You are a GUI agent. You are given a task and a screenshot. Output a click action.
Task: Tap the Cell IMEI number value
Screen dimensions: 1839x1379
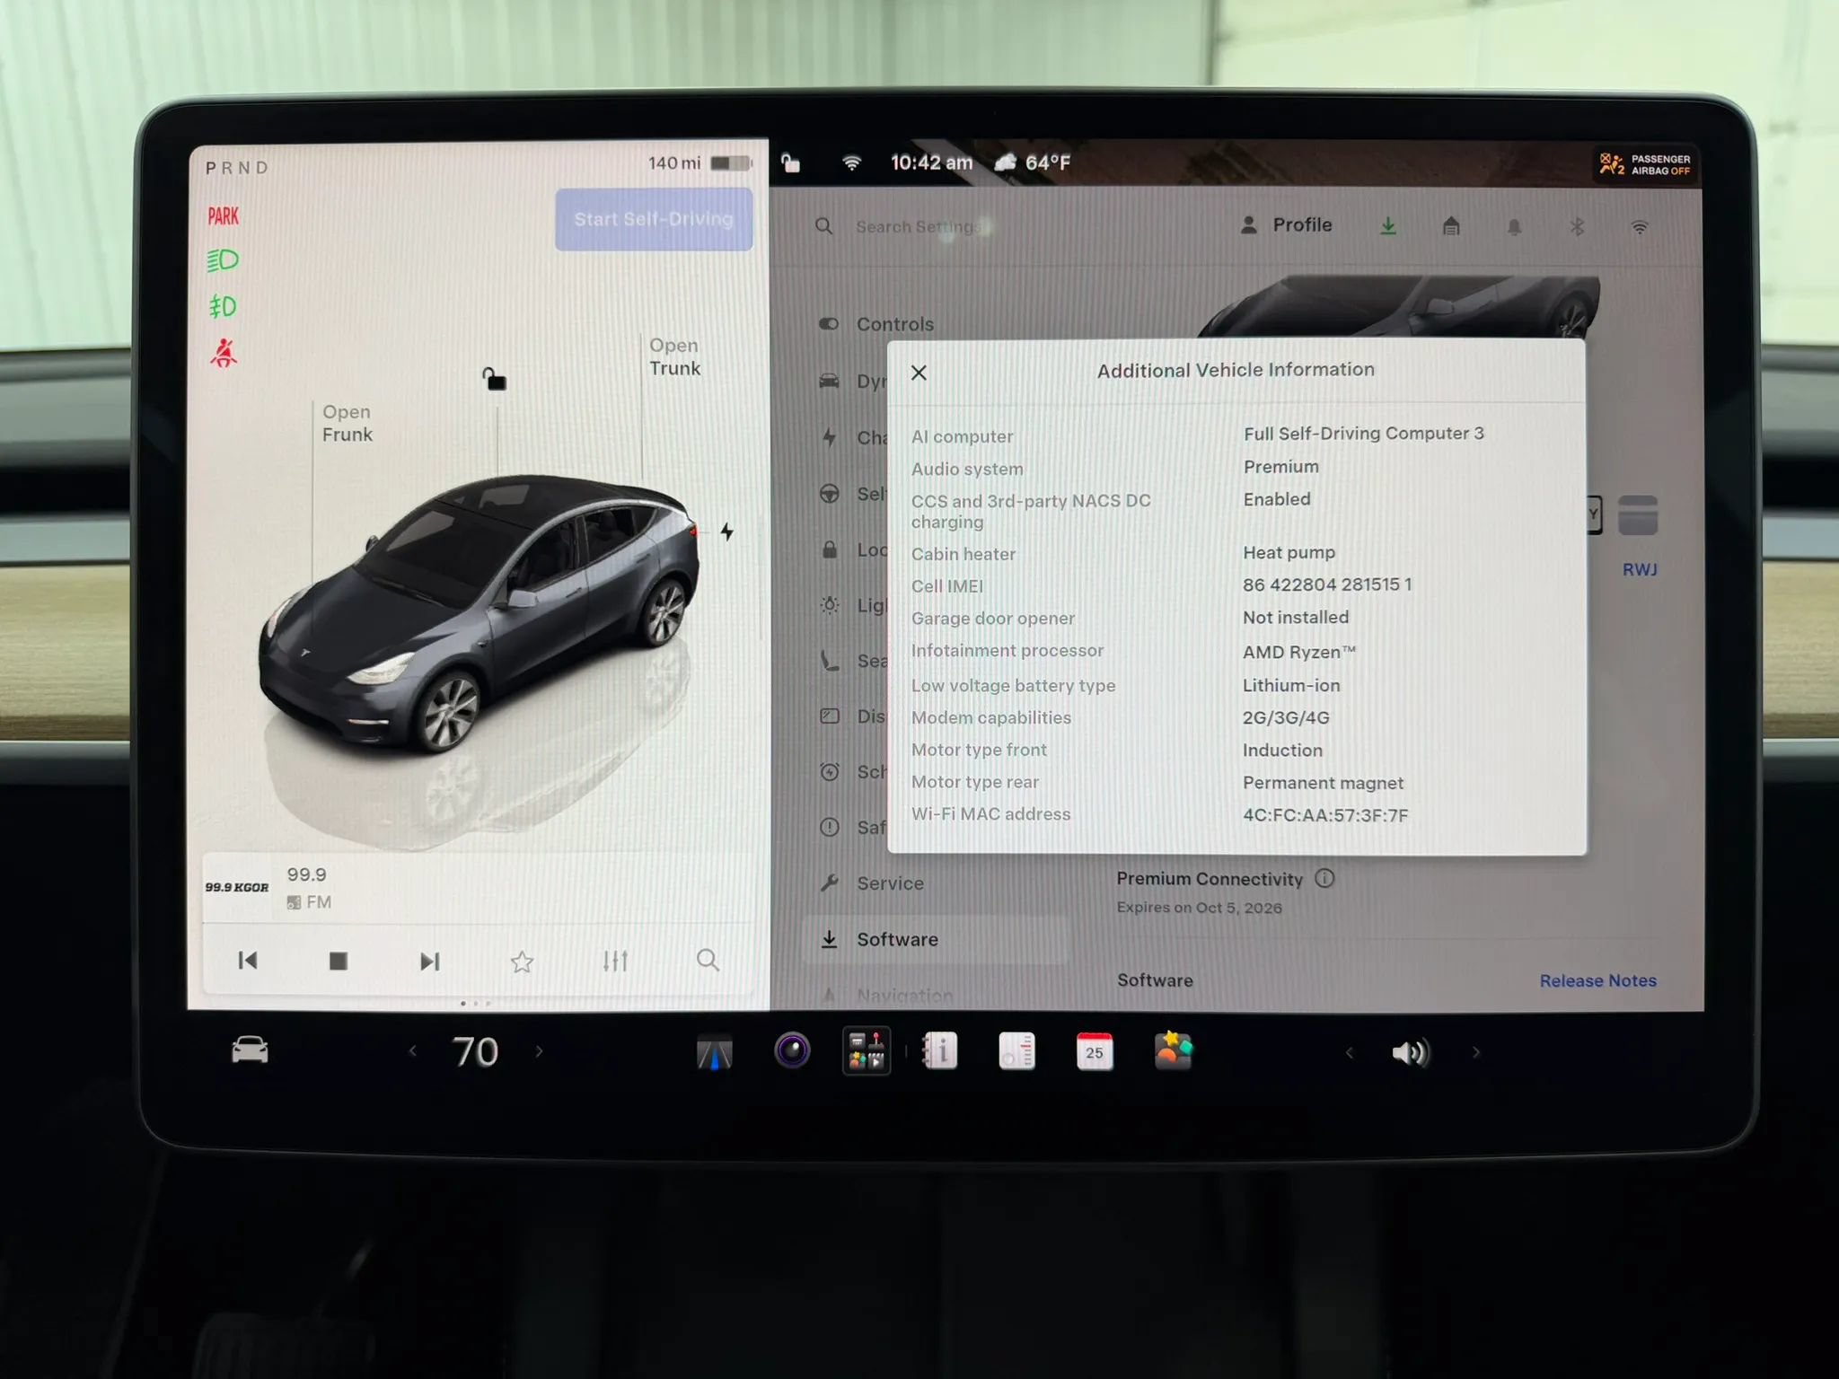1327,584
